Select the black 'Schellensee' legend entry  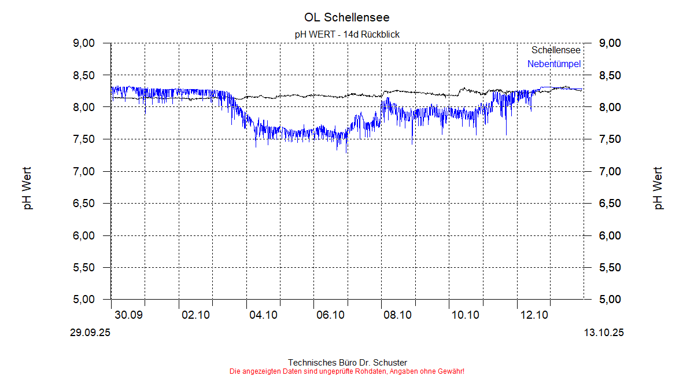click(556, 50)
